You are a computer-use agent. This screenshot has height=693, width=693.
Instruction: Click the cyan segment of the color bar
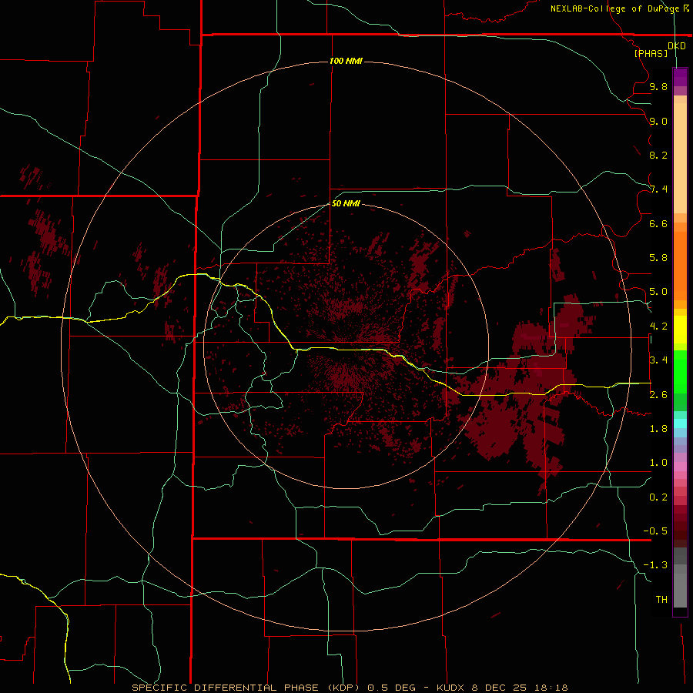point(680,423)
